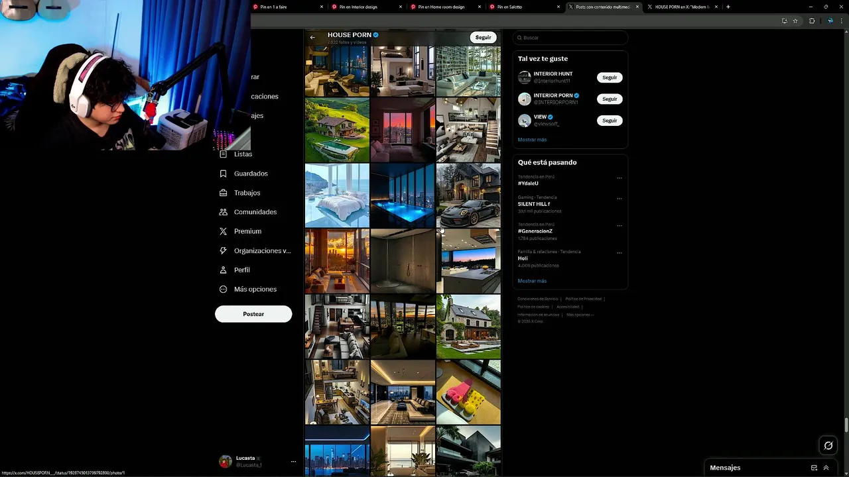Screen dimensions: 849x477
Task: Open Accesibilidad footer link
Action: point(568,307)
